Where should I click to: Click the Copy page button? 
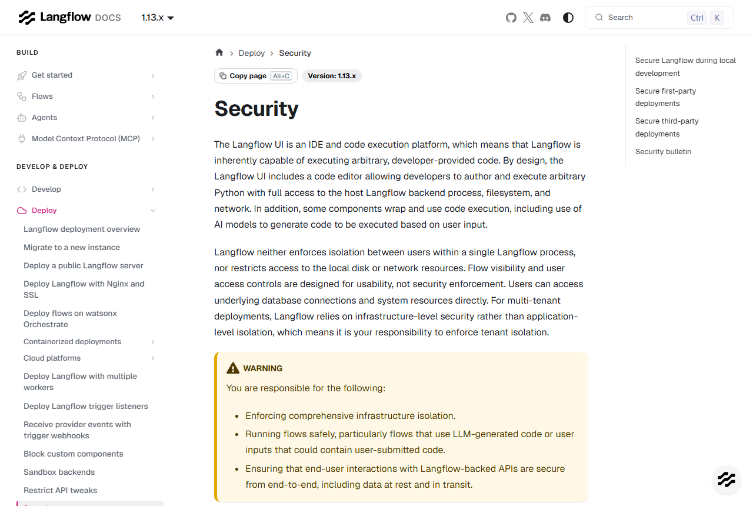click(256, 76)
